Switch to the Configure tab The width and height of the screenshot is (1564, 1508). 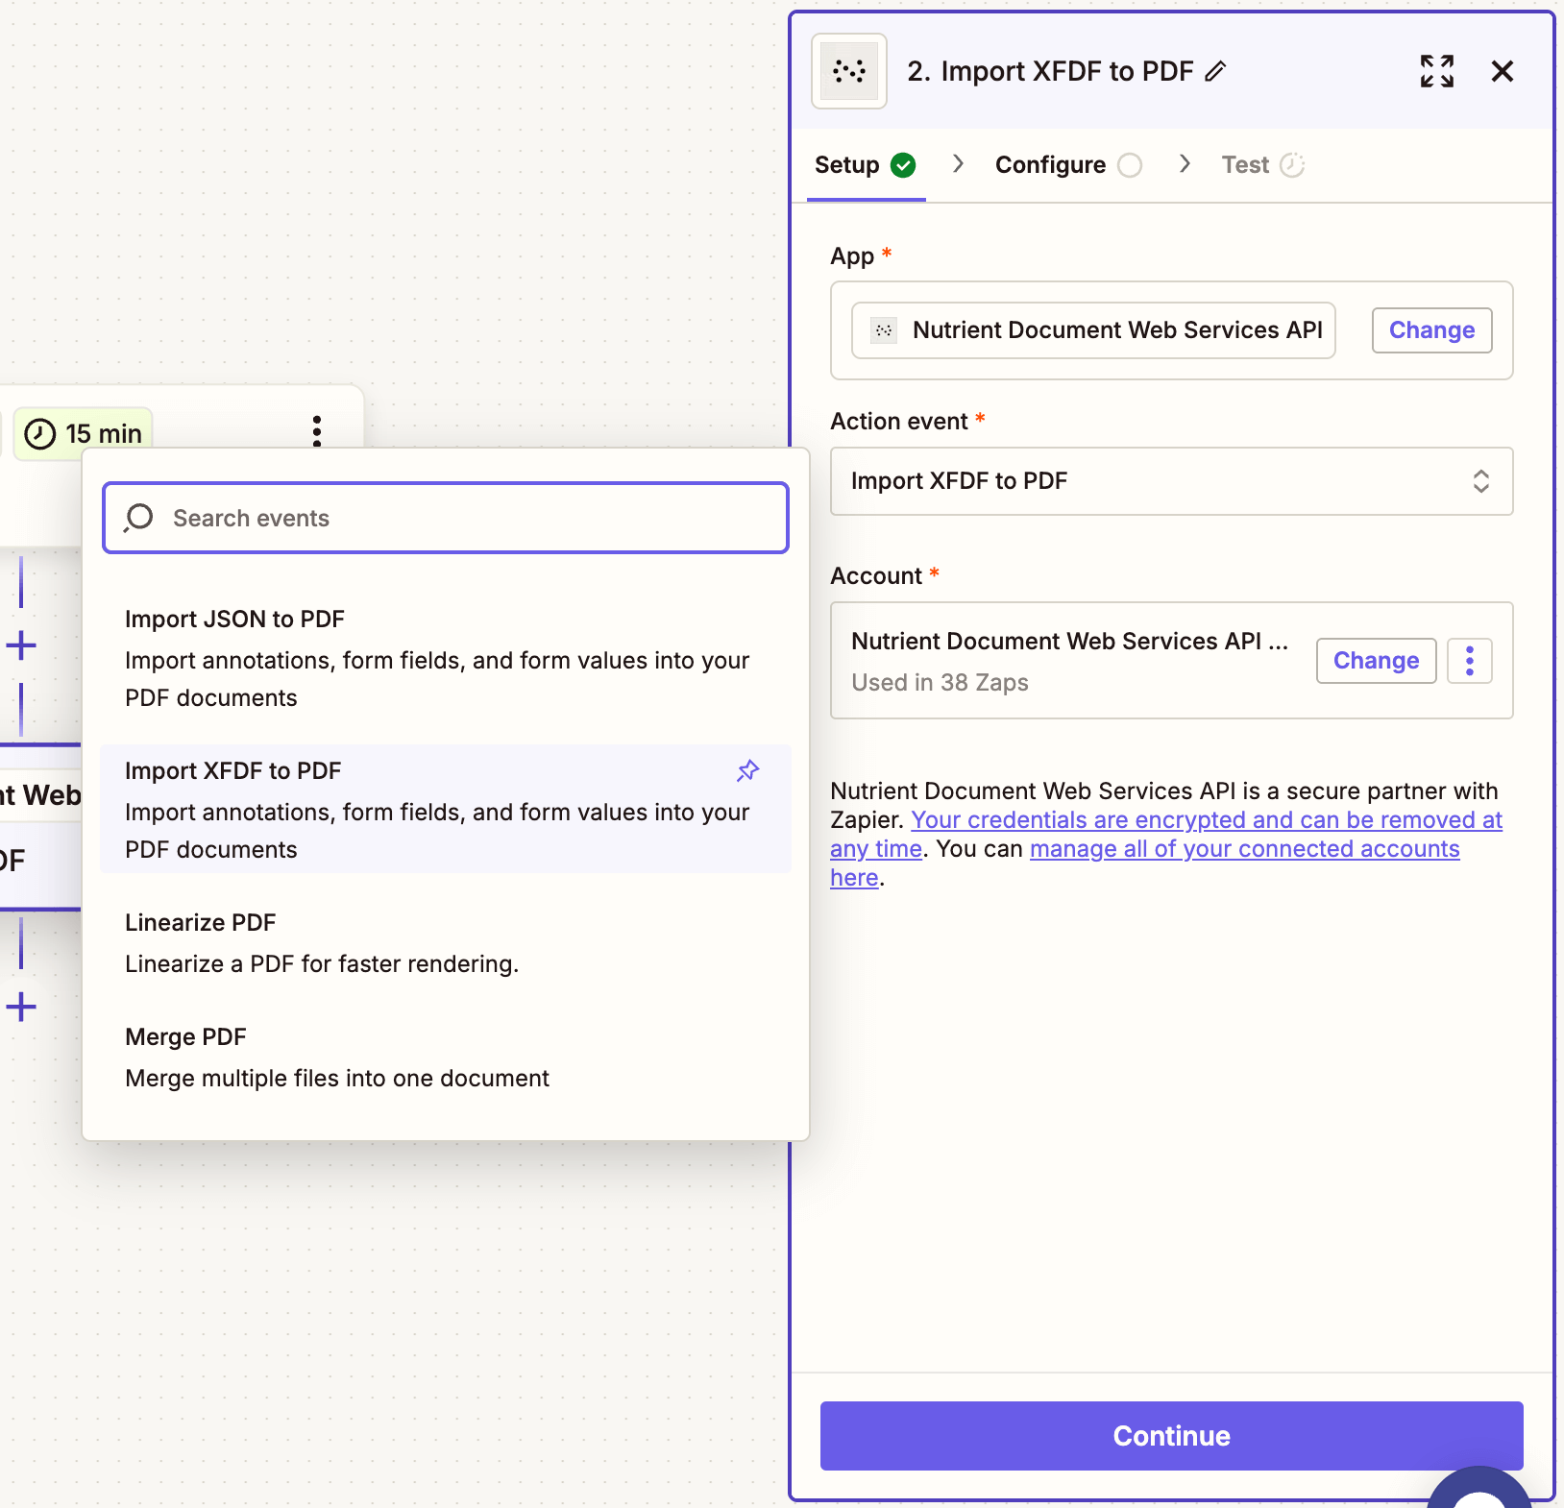[1050, 164]
